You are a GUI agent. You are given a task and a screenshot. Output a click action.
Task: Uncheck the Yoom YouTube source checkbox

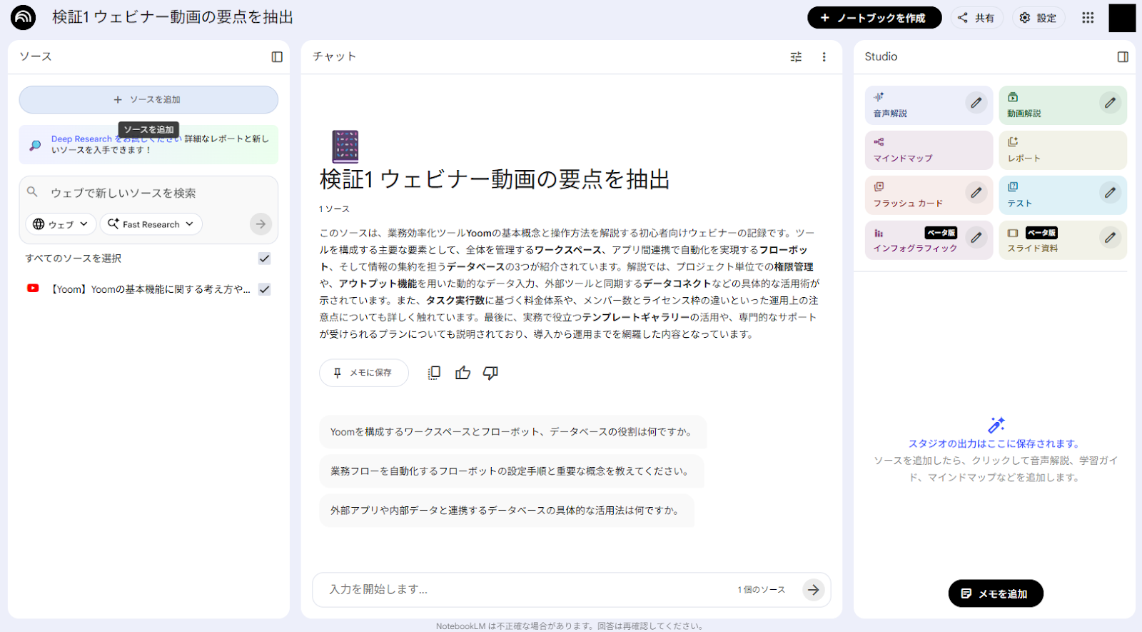point(264,289)
